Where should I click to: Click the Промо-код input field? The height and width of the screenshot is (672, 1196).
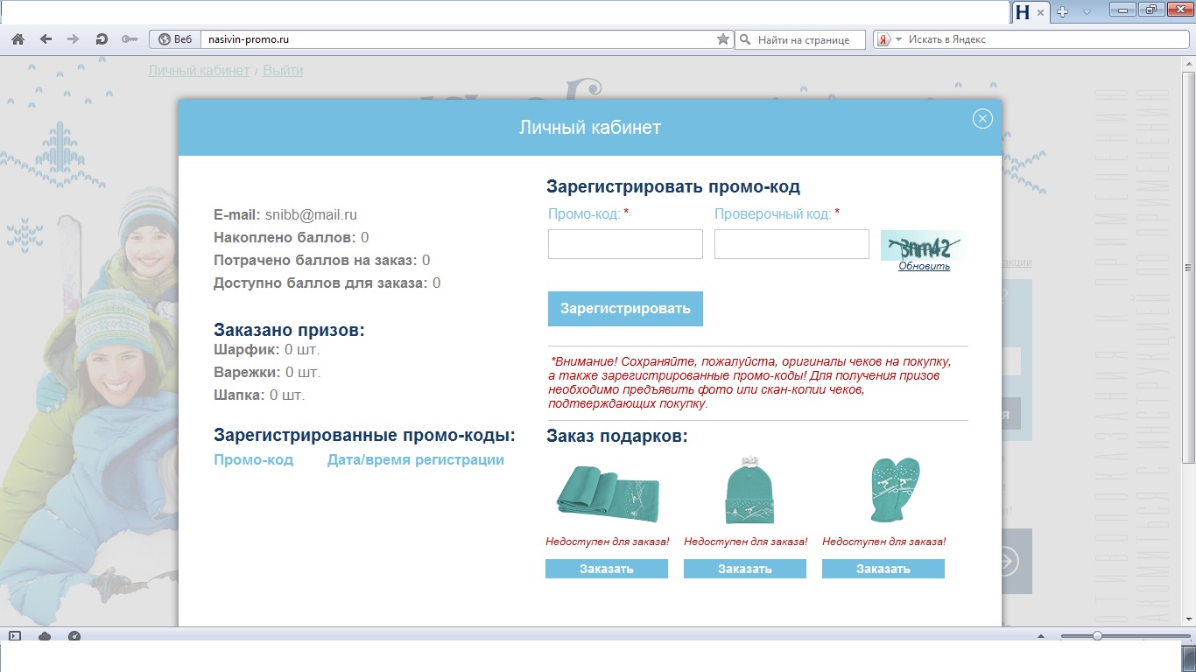pyautogui.click(x=625, y=244)
